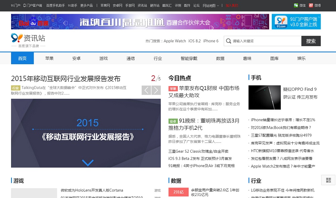Open LG移动业务表现不佳 article

(x=283, y=190)
